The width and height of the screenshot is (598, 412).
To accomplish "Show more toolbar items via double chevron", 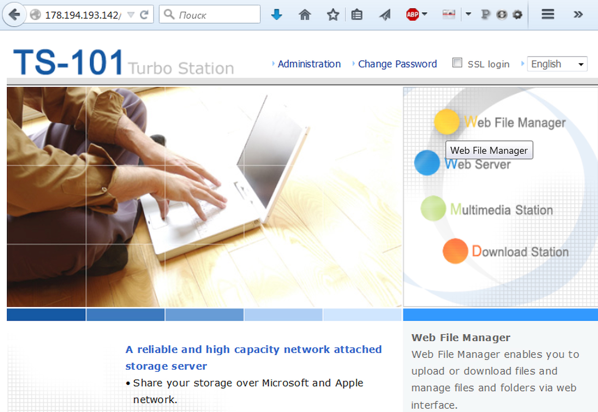I will point(578,15).
